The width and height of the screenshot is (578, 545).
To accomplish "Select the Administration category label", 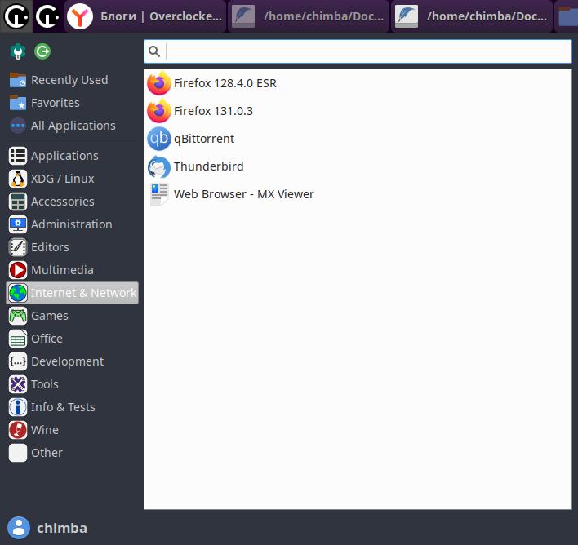I will pos(72,224).
